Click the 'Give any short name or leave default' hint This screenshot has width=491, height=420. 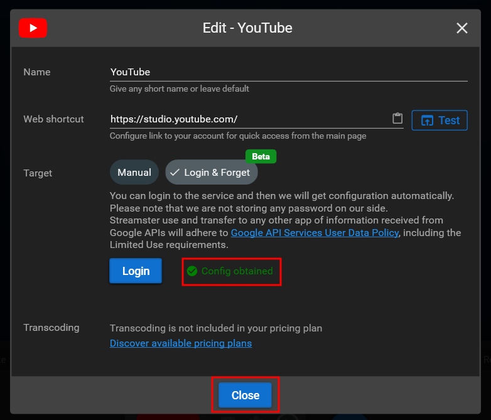pyautogui.click(x=180, y=89)
